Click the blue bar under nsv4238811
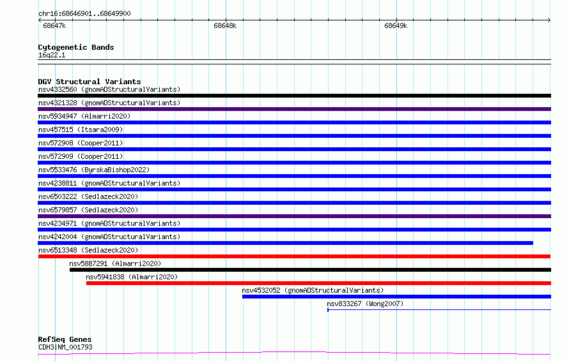This screenshot has height=361, width=569. 294,189
